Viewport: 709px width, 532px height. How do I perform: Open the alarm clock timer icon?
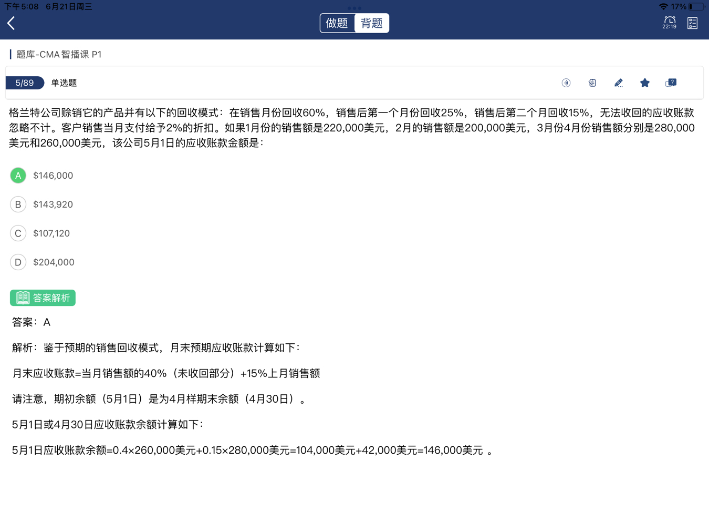click(x=669, y=22)
